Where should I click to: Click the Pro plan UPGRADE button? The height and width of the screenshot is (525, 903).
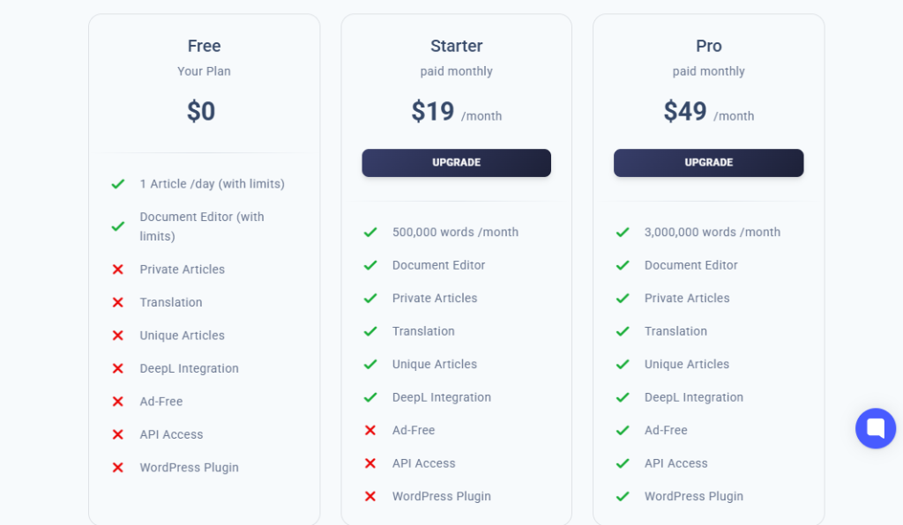[708, 163]
